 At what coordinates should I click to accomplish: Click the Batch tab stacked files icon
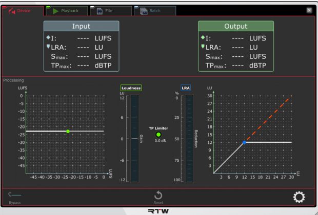point(144,11)
